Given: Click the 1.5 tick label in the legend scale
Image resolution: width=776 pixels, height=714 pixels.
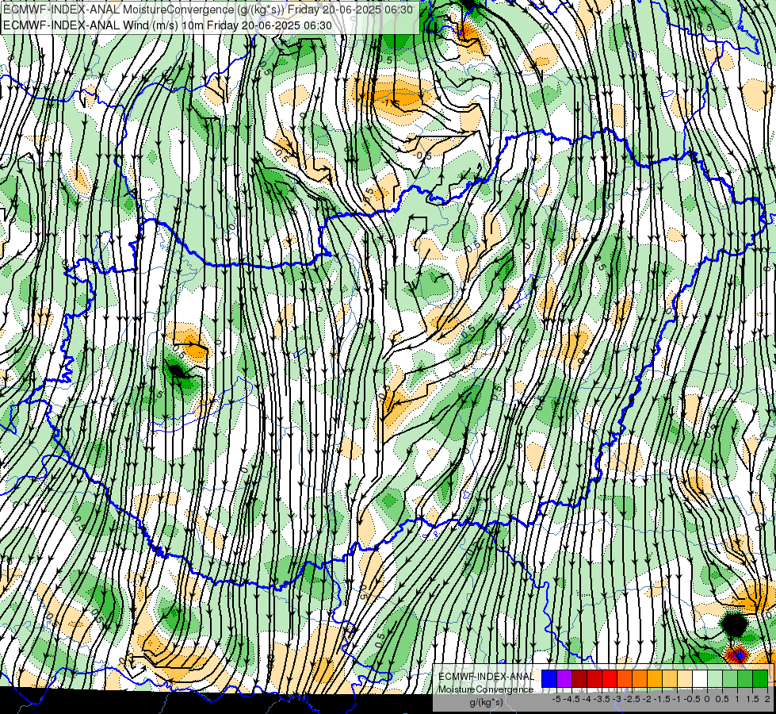Looking at the screenshot, I should [753, 699].
